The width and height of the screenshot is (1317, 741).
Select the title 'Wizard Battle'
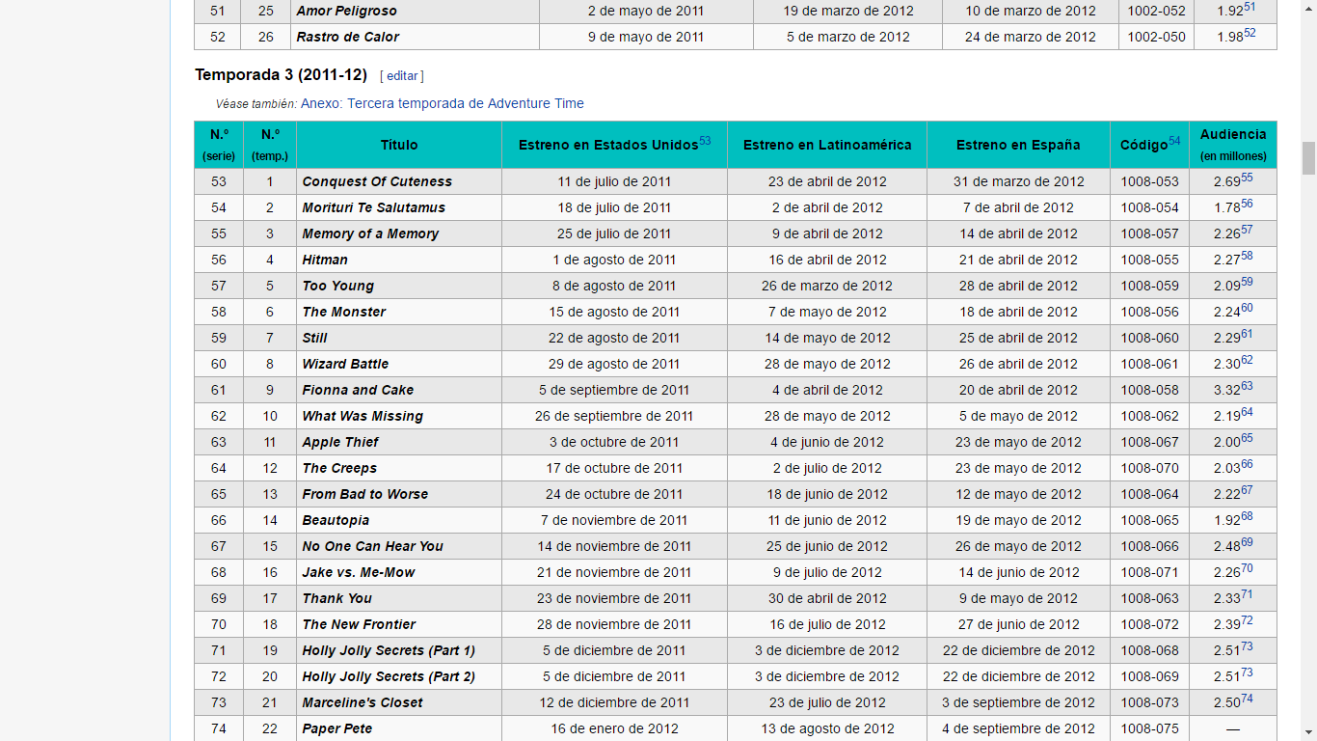pos(345,364)
